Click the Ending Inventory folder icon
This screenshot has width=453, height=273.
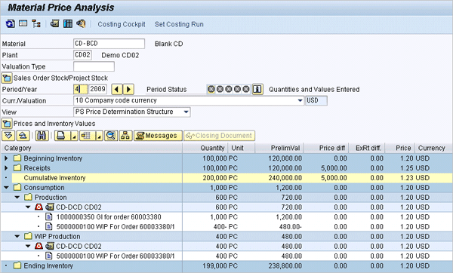coord(17,265)
